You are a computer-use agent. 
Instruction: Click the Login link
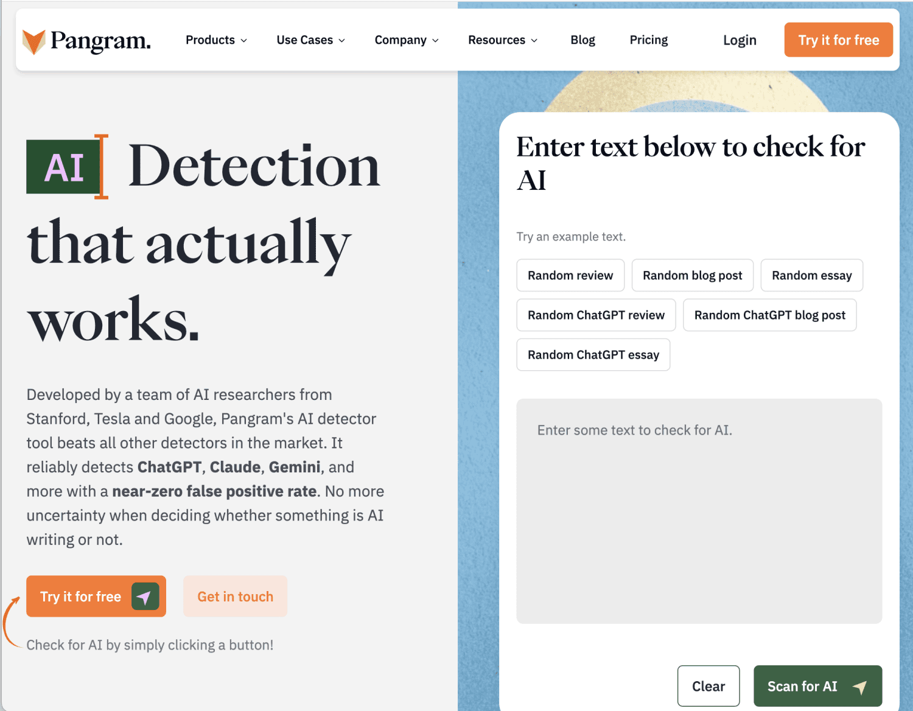(740, 40)
